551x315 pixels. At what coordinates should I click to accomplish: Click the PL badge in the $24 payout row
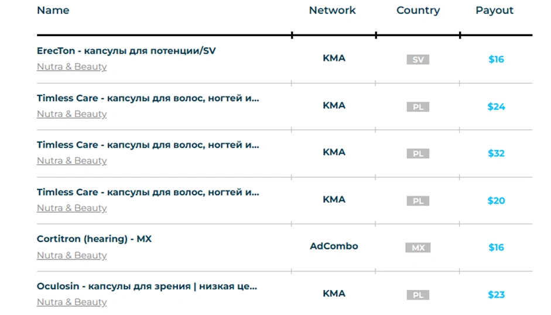(x=417, y=107)
